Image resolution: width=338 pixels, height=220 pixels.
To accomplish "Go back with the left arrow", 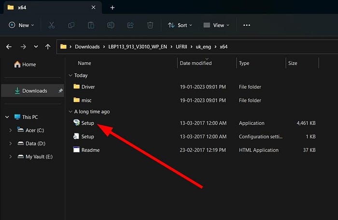I will (x=9, y=46).
